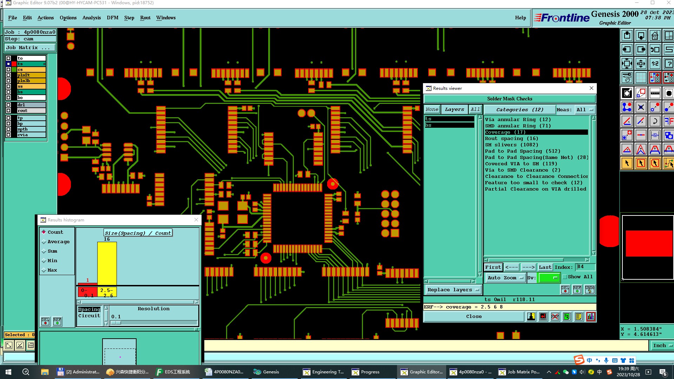Screen dimensions: 674x379
Task: Click the Home view icon
Action: pos(655,35)
